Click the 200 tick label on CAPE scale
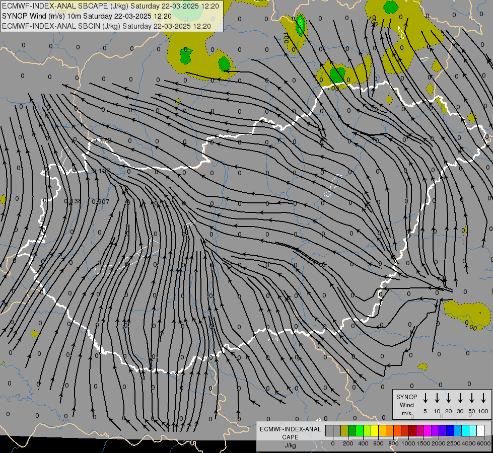Image resolution: width=493 pixels, height=453 pixels. click(348, 443)
